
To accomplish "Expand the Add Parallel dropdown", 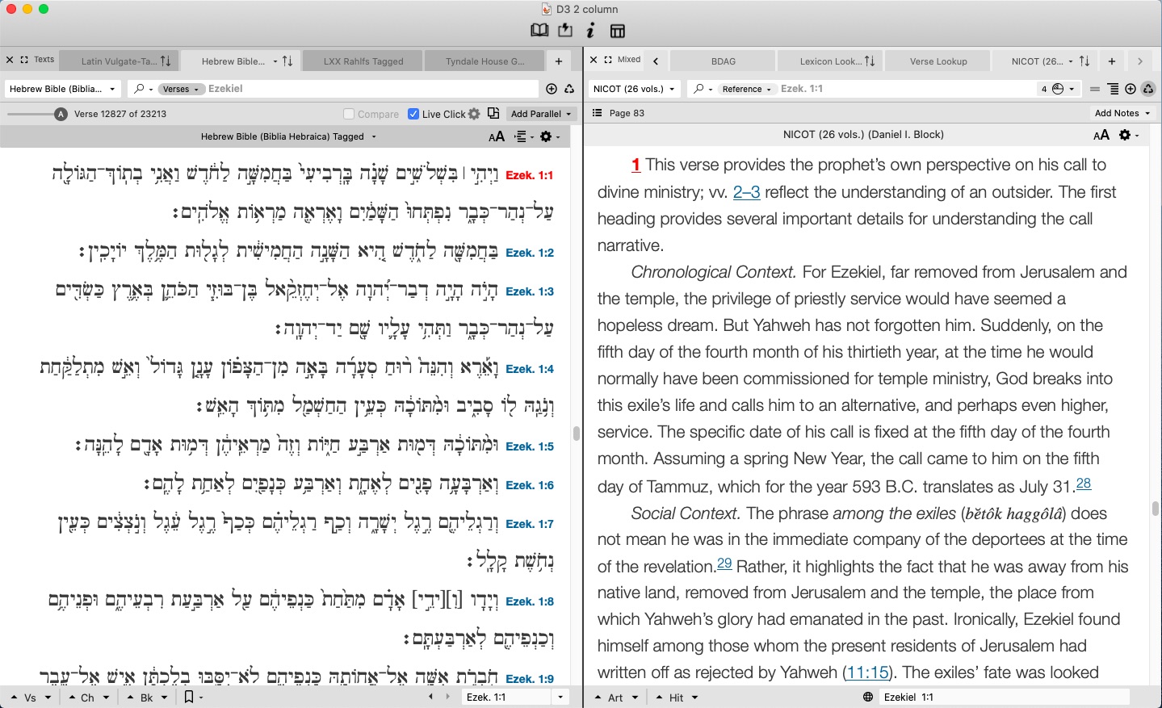I will [541, 114].
